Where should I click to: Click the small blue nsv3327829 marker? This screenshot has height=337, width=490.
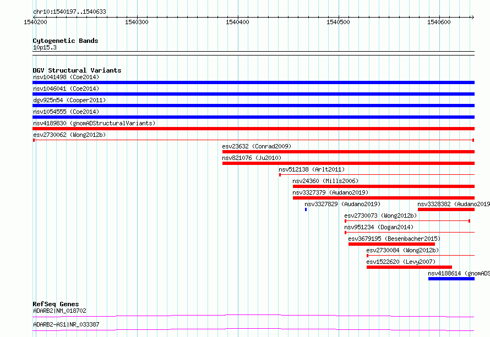point(306,209)
